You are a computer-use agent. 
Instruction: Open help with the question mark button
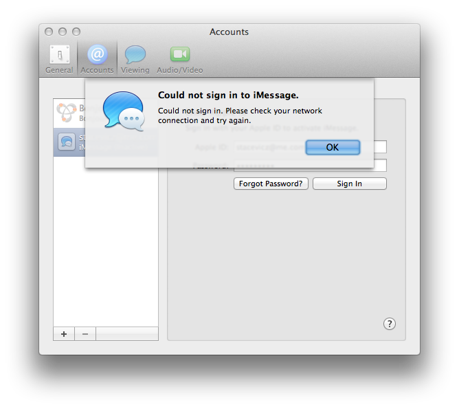(390, 324)
